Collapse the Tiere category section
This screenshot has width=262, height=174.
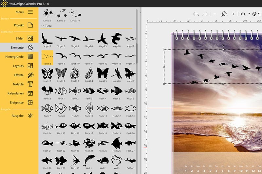pos(43,25)
